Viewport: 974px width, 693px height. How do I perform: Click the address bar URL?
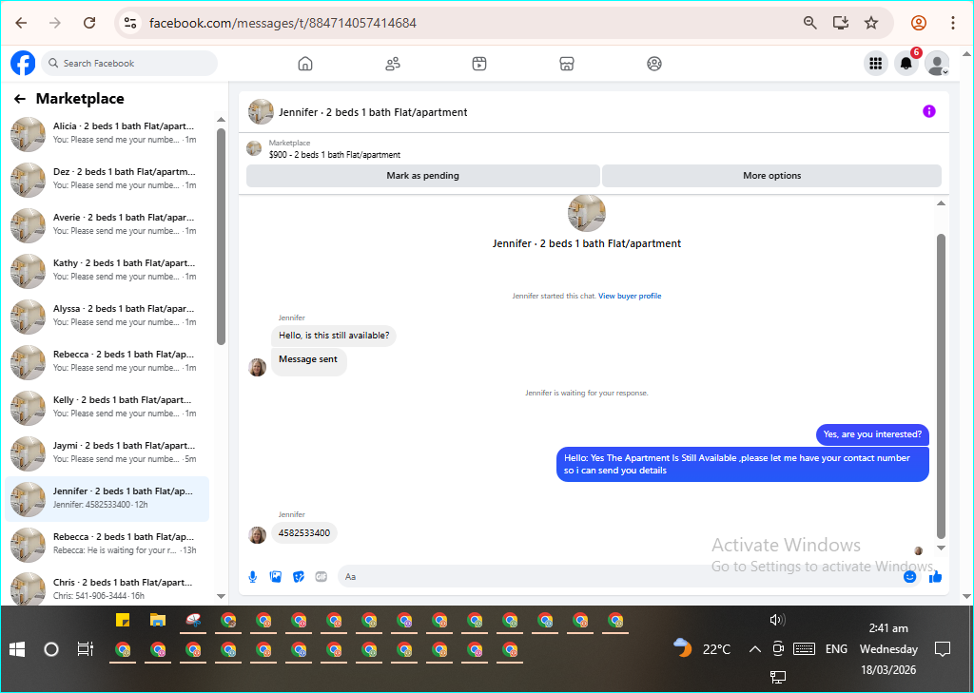coord(282,23)
